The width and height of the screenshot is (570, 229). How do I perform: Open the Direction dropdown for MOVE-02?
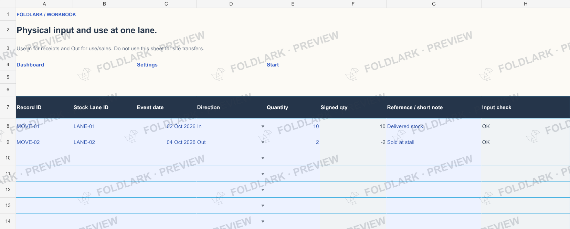(x=263, y=142)
